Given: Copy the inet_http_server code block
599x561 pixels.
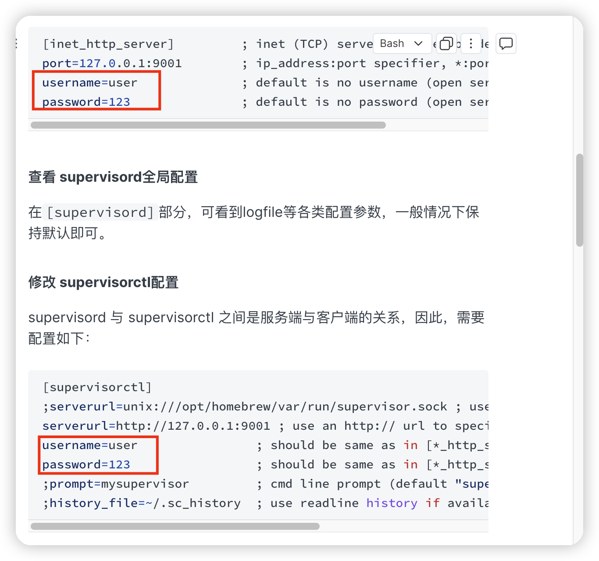Looking at the screenshot, I should 446,43.
